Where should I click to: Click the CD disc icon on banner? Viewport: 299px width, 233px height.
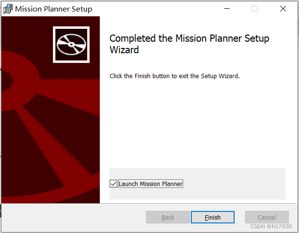click(x=71, y=44)
